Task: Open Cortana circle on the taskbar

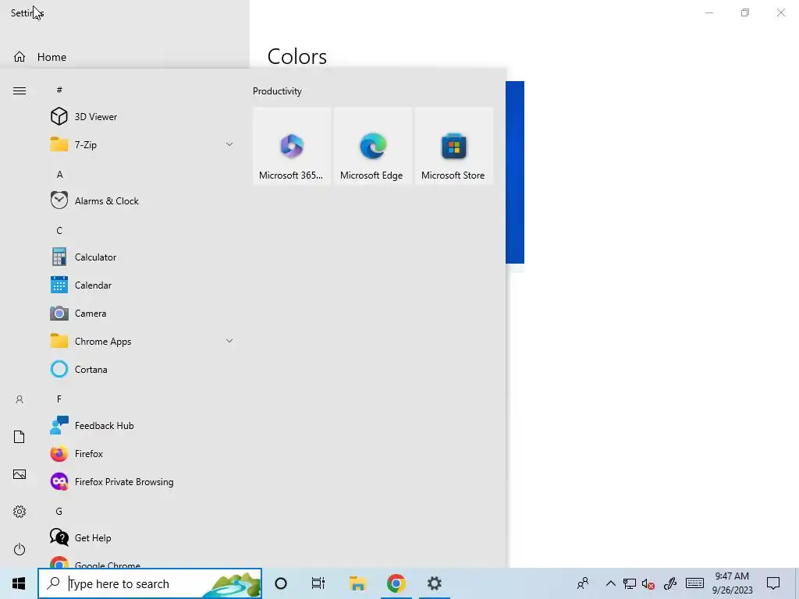Action: pos(281,583)
